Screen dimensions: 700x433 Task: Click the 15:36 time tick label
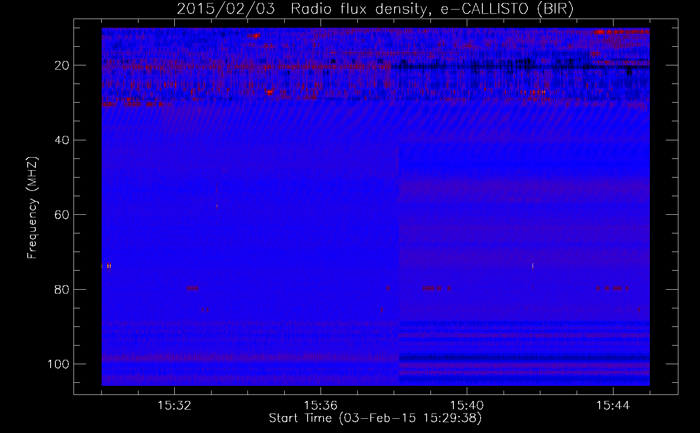click(321, 405)
